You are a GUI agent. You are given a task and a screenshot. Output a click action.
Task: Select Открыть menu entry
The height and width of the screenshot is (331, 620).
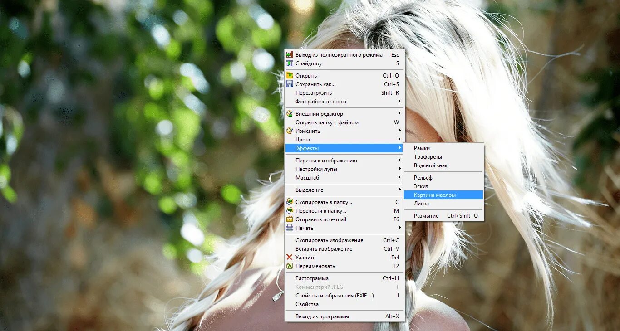pos(344,76)
